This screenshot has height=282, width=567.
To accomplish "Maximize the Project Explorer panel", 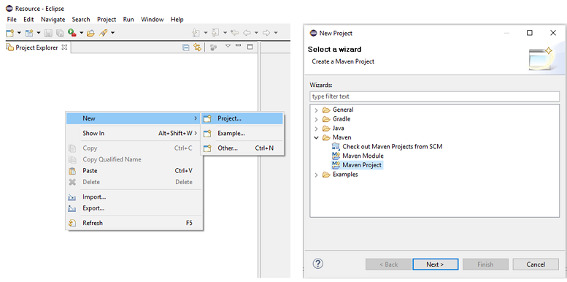I will [x=250, y=46].
